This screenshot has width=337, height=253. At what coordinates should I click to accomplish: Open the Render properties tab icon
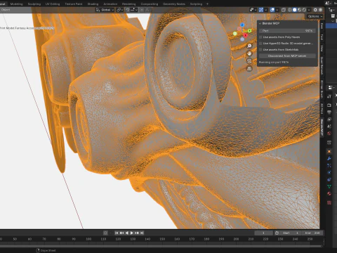click(x=329, y=105)
